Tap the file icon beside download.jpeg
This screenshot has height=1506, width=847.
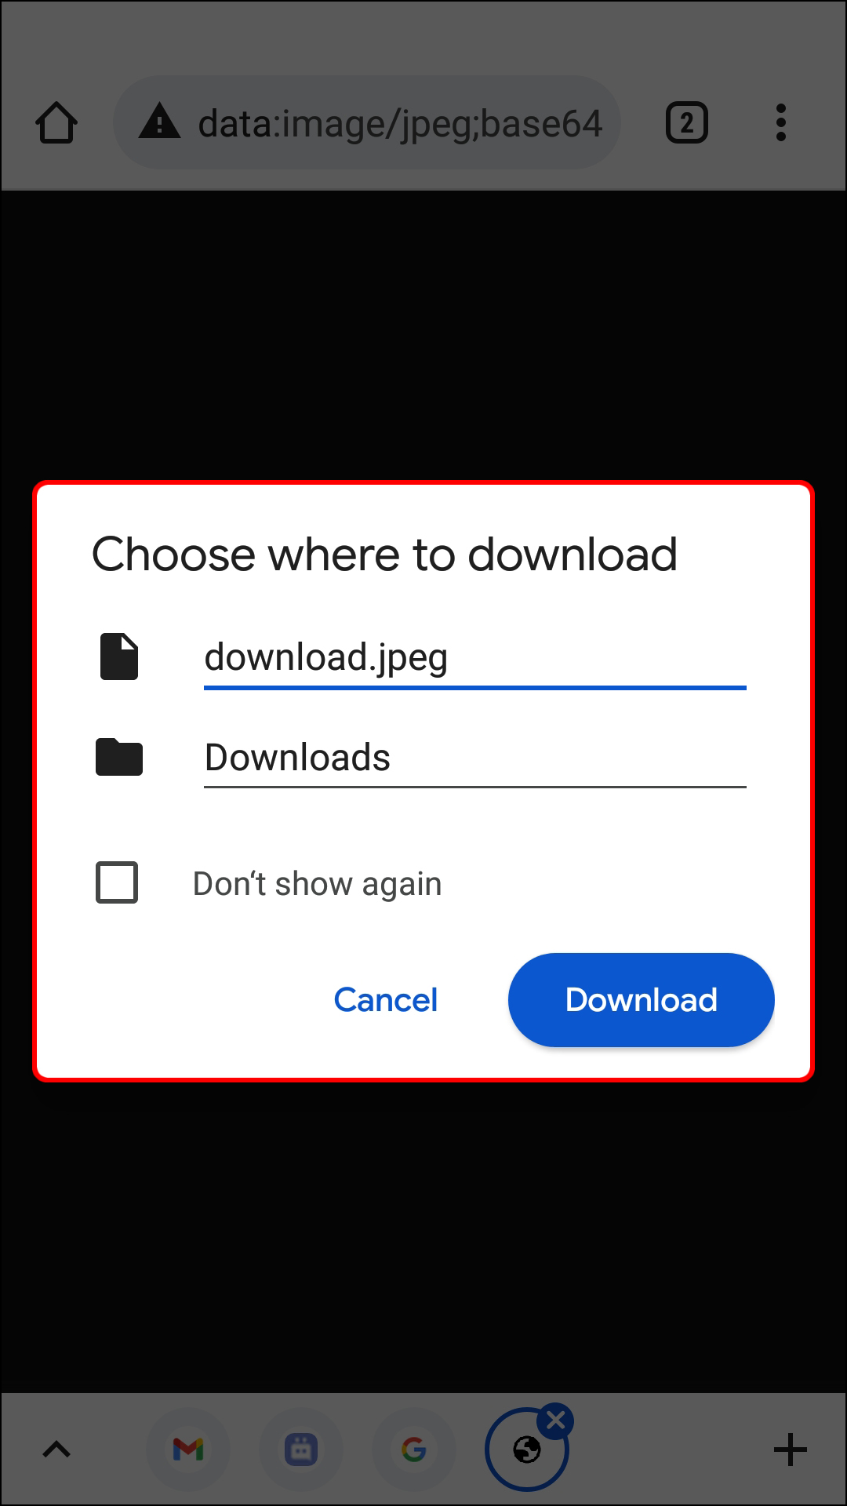119,657
